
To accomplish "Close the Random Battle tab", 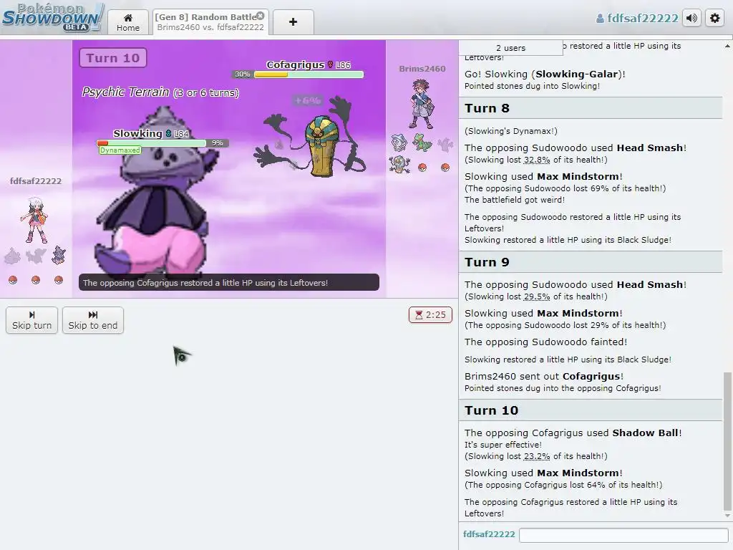I will coord(261,16).
